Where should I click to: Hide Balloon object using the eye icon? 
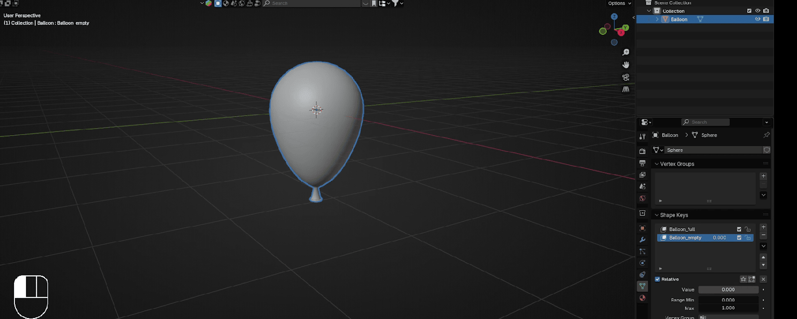758,19
